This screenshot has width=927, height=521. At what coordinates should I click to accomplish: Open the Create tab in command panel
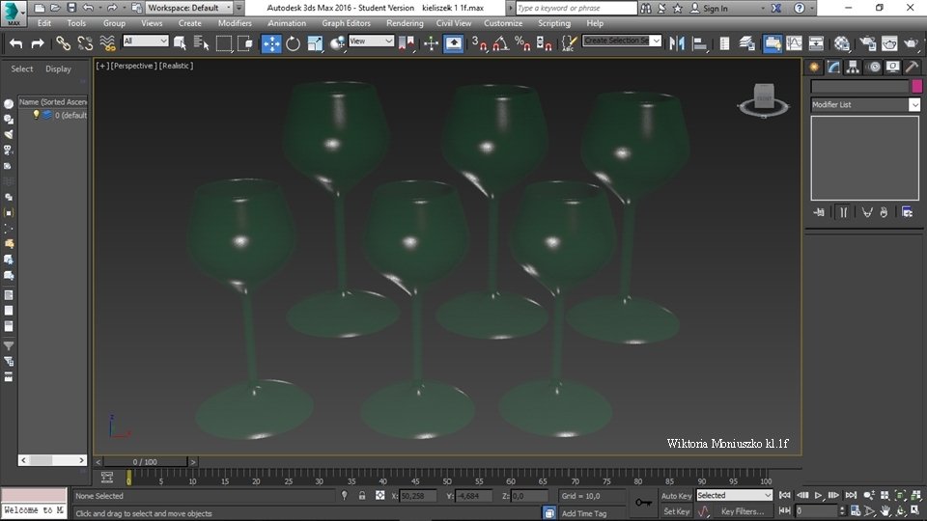coord(814,67)
